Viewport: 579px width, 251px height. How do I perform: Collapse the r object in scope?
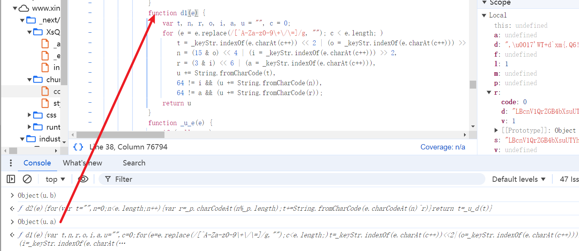(x=489, y=92)
